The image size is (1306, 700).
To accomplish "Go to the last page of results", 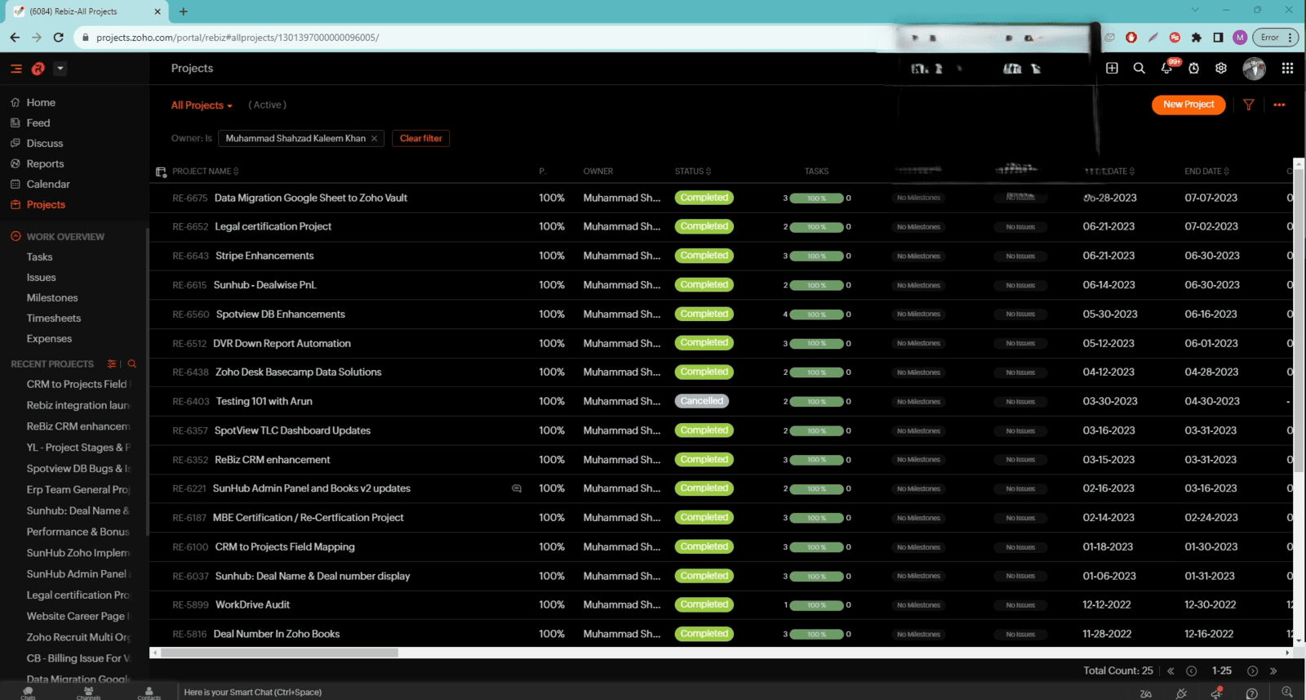I will coord(1273,671).
